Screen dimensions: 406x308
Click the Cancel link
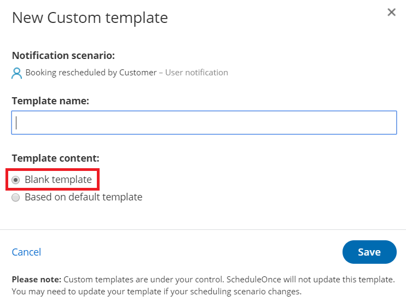(x=26, y=252)
